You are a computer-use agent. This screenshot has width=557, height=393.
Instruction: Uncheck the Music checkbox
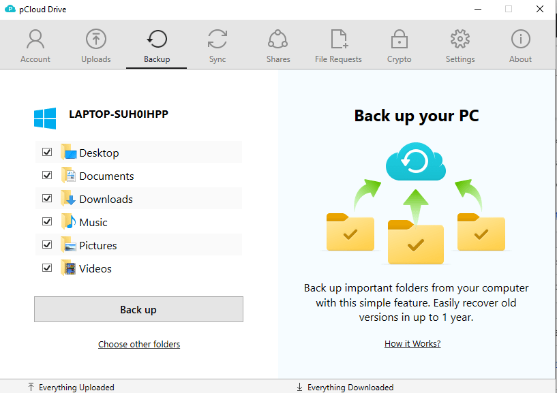(47, 221)
